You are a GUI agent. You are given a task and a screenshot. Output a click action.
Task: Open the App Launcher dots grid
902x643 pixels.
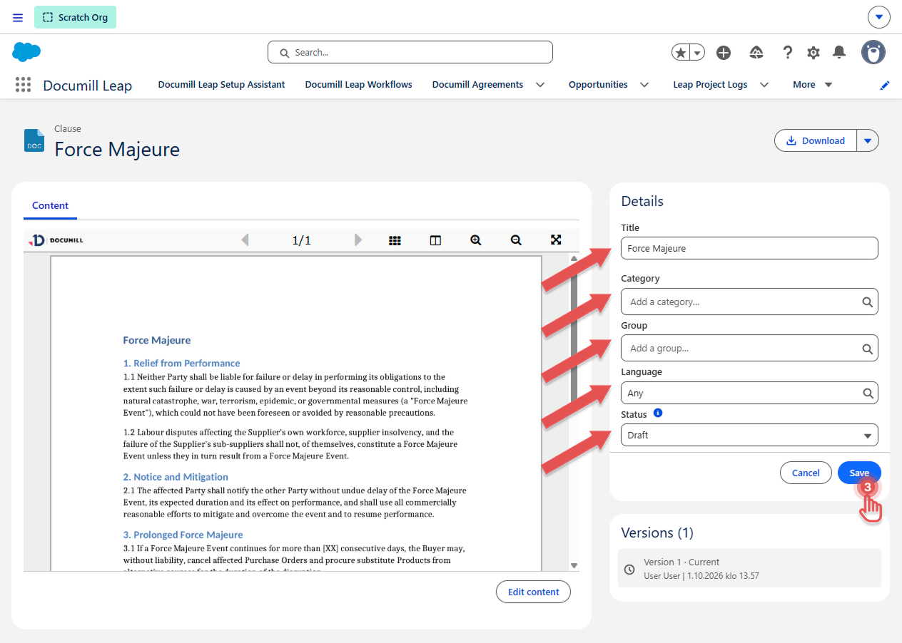click(x=23, y=85)
